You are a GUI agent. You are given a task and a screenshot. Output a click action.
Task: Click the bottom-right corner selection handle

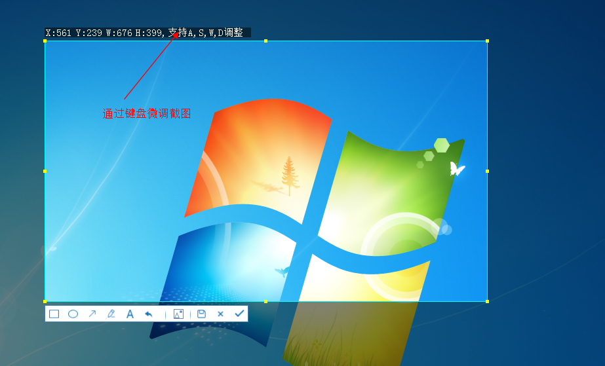click(x=487, y=301)
